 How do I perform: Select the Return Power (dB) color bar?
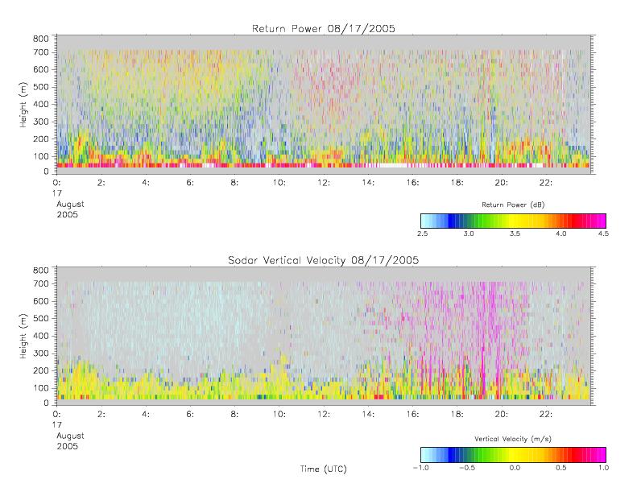(513, 221)
